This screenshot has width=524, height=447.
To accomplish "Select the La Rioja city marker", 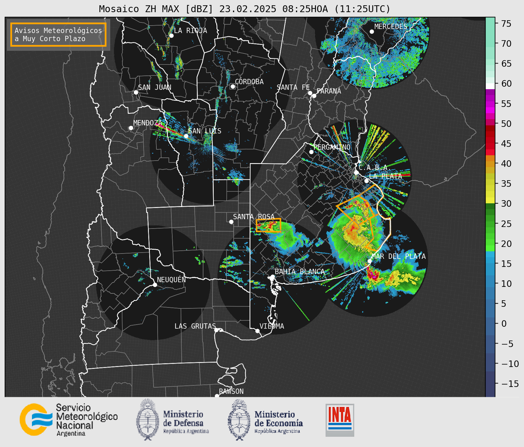I will 171,36.
